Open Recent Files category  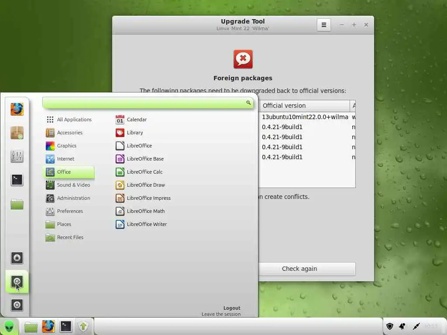(69, 238)
